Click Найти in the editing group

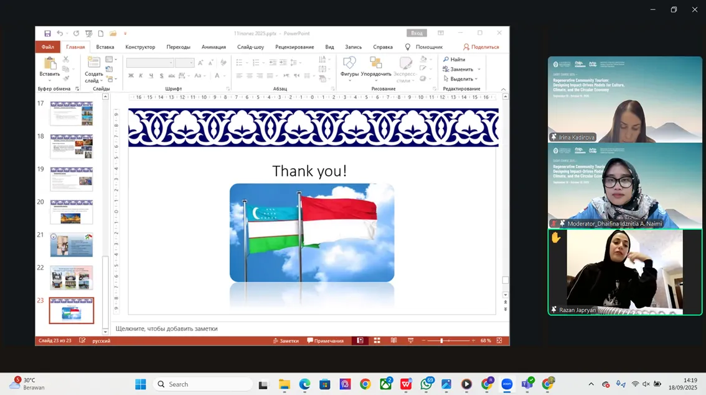(x=454, y=60)
